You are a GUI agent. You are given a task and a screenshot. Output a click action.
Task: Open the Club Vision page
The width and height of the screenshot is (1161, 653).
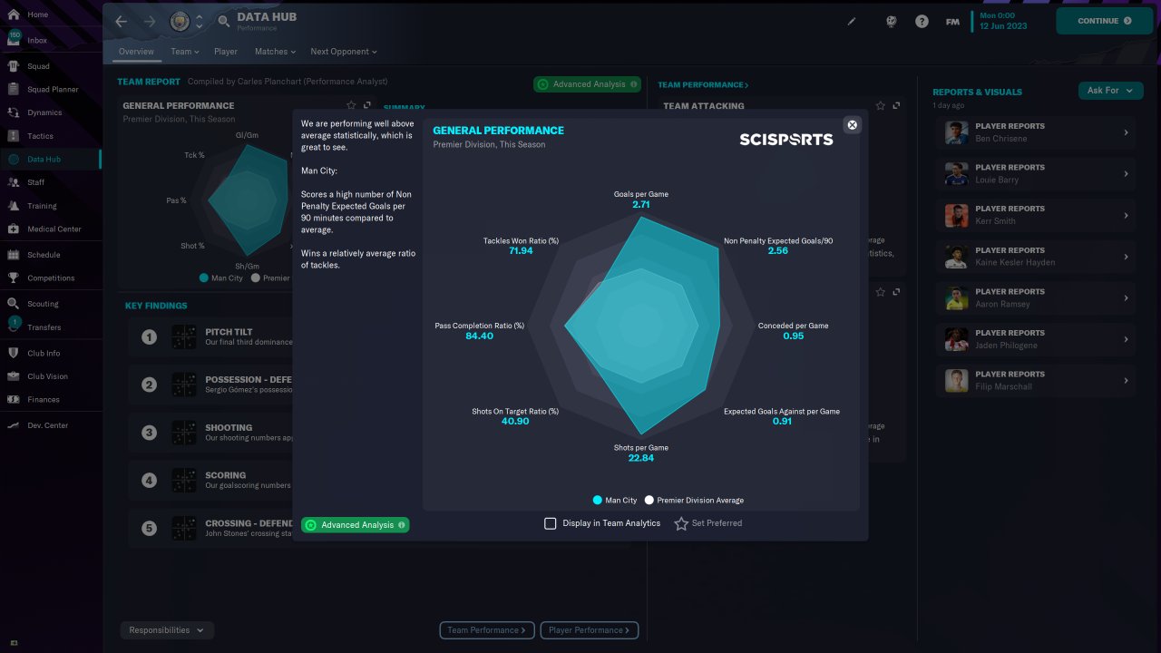coord(51,376)
